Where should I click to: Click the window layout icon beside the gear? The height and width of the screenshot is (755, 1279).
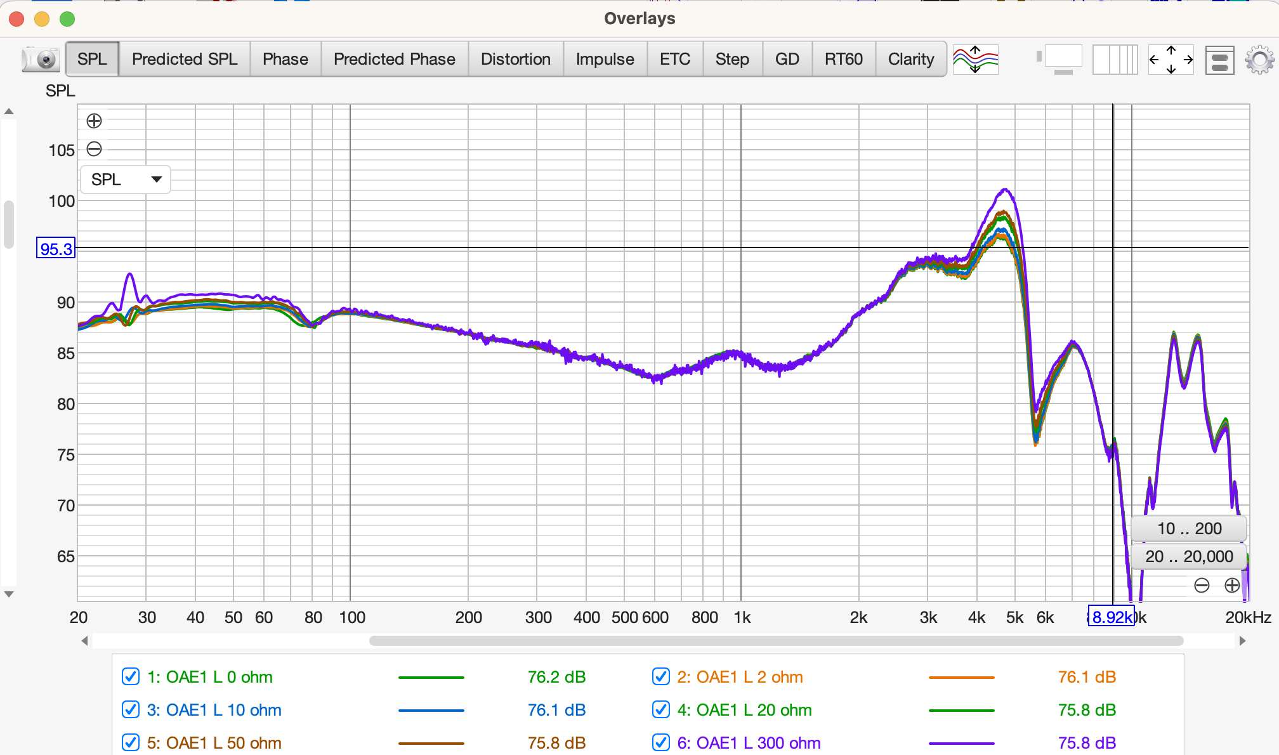coord(1219,58)
